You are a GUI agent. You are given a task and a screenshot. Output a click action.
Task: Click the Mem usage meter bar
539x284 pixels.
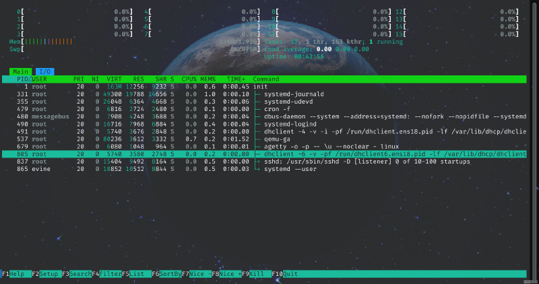pos(135,42)
